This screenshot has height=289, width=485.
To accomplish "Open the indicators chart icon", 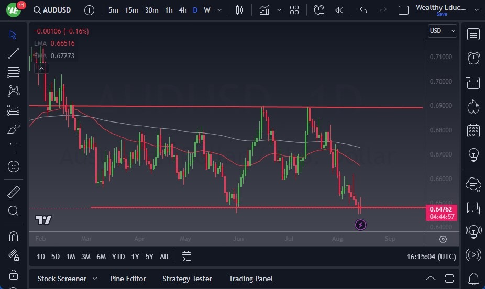I will (264, 10).
